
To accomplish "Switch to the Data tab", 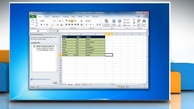I will pyautogui.click(x=73, y=17).
